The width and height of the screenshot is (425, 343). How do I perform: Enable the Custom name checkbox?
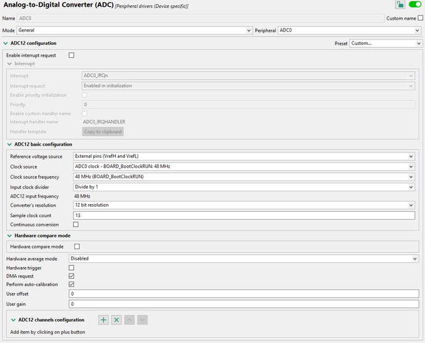pos(421,18)
